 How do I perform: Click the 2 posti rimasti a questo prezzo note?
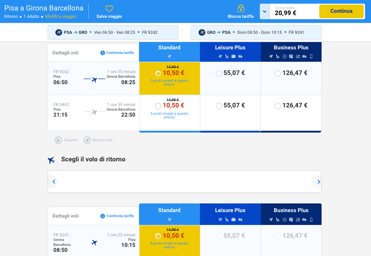coord(169,82)
